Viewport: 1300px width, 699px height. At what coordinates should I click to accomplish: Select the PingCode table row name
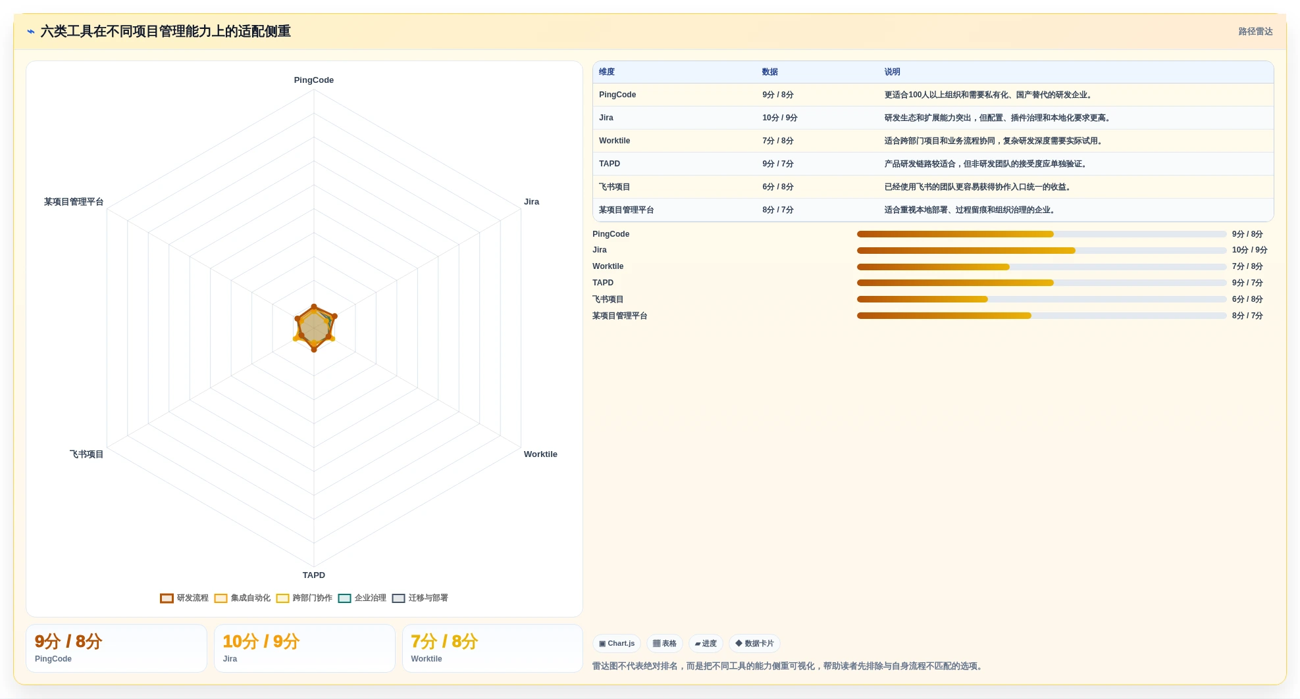point(617,95)
